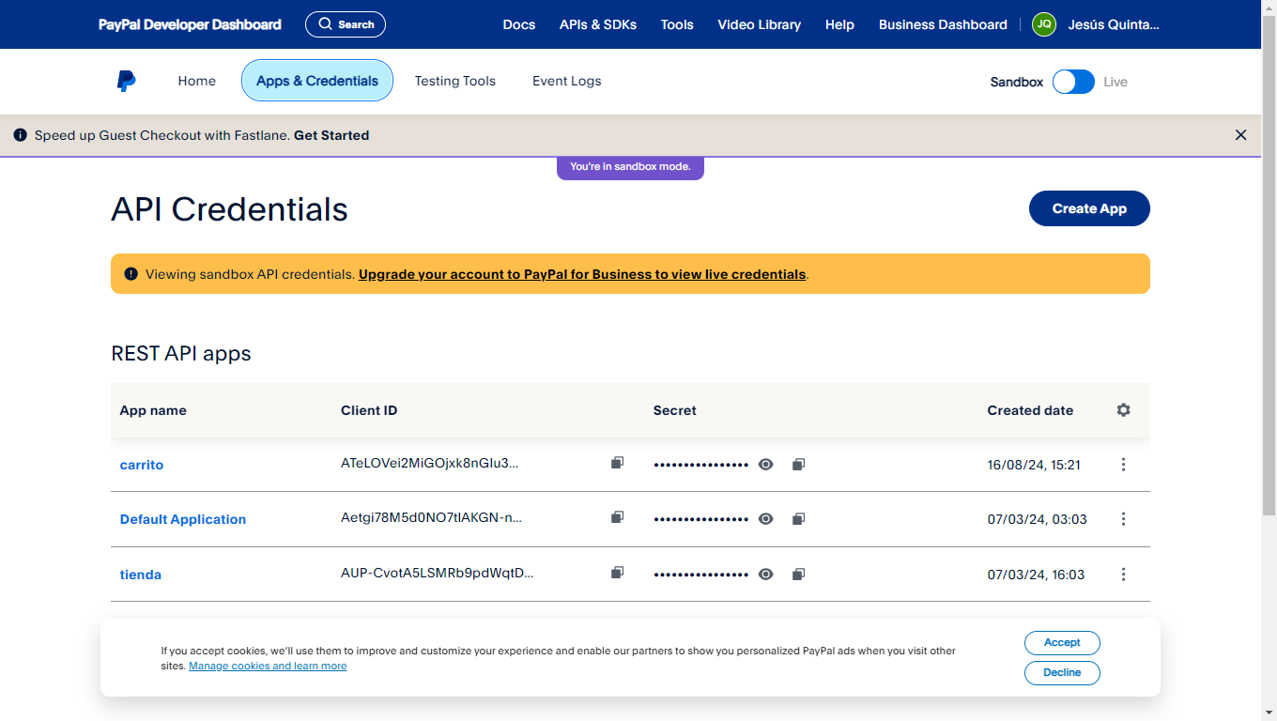Open the carrito row options menu
1277x721 pixels.
coord(1123,465)
